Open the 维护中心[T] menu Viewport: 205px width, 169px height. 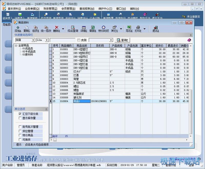coord(105,9)
